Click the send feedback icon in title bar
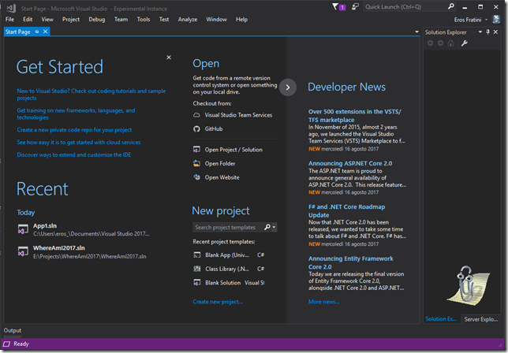This screenshot has width=508, height=353. pos(356,6)
